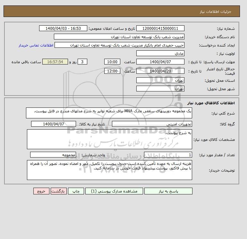The width and height of the screenshot is (247, 239).
Task: Click the buyer organization name field
Action: [119, 37]
